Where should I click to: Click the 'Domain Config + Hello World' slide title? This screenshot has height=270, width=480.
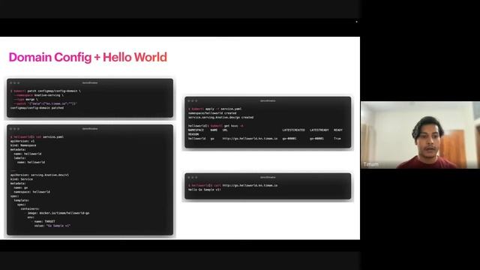click(88, 57)
